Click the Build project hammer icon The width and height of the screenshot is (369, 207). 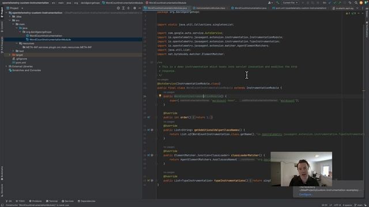[278, 3]
